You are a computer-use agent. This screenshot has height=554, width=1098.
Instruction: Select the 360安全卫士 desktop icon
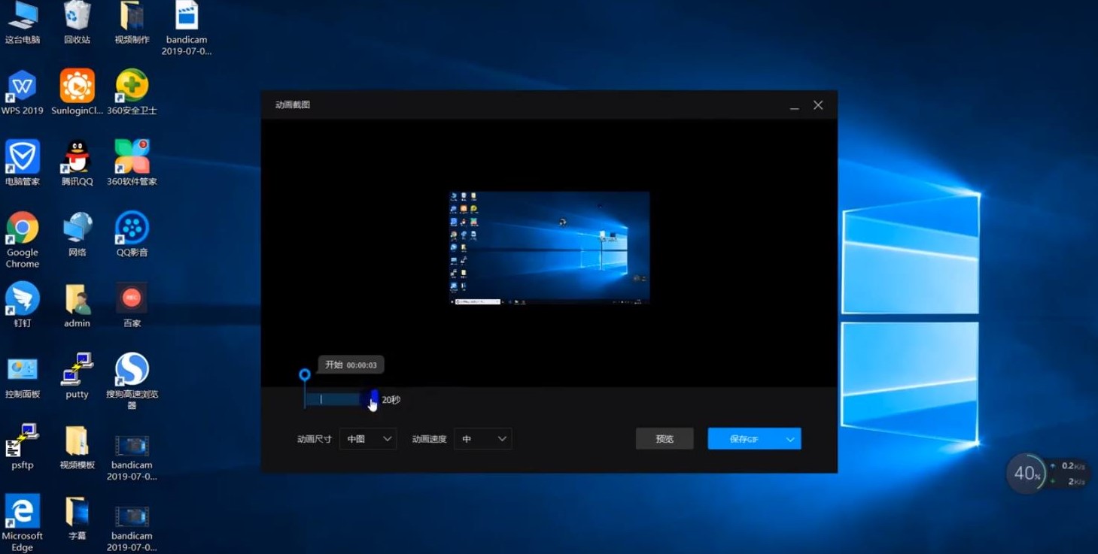(x=132, y=86)
